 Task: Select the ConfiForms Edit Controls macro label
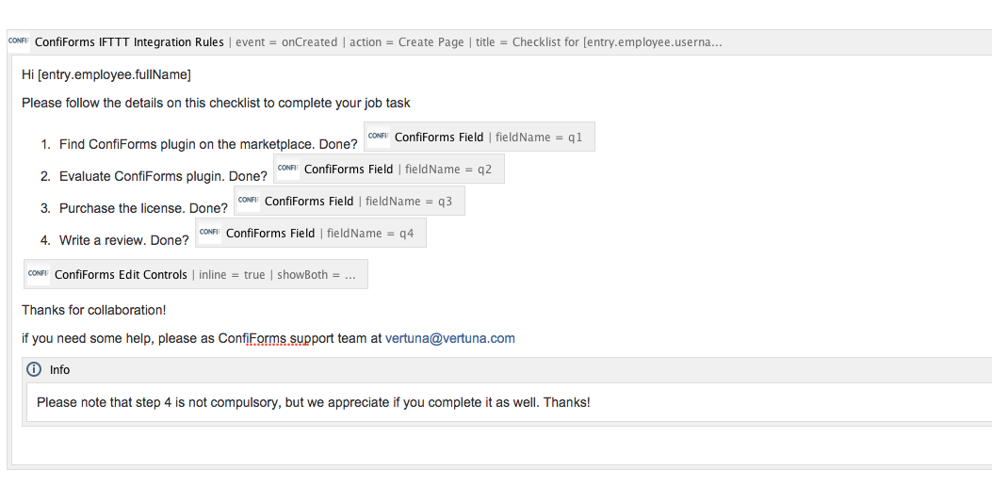click(121, 275)
